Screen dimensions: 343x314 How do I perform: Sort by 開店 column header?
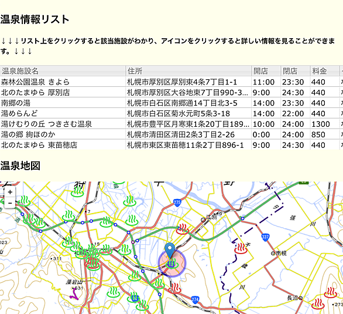coord(266,71)
